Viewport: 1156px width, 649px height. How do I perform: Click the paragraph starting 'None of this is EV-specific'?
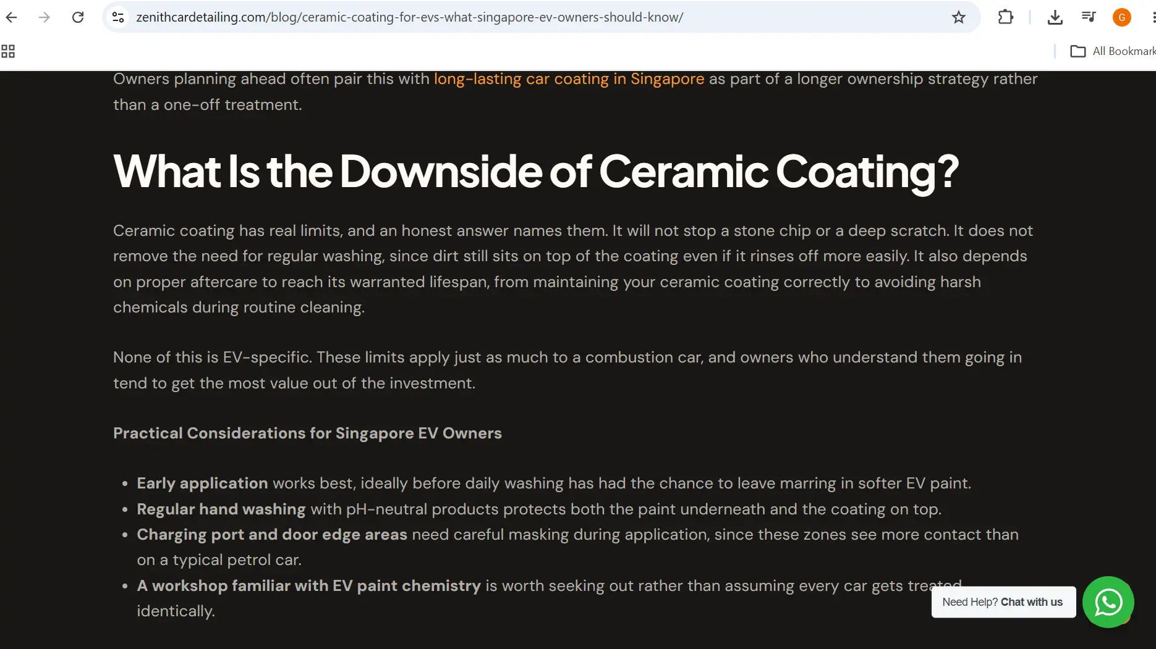pyautogui.click(x=567, y=371)
